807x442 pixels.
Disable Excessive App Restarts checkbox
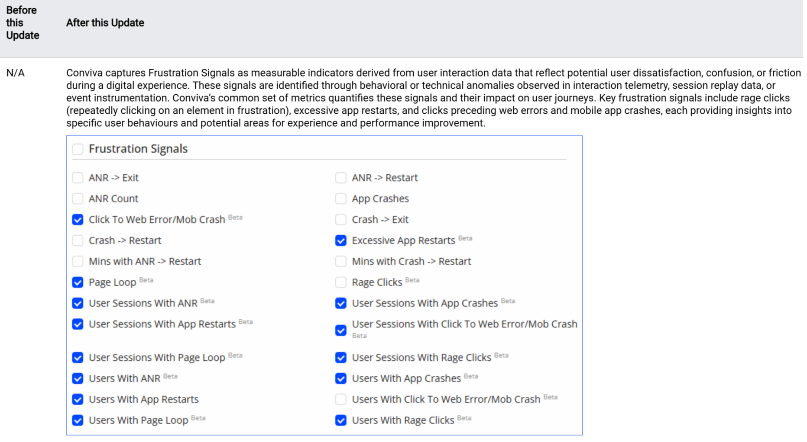tap(340, 240)
